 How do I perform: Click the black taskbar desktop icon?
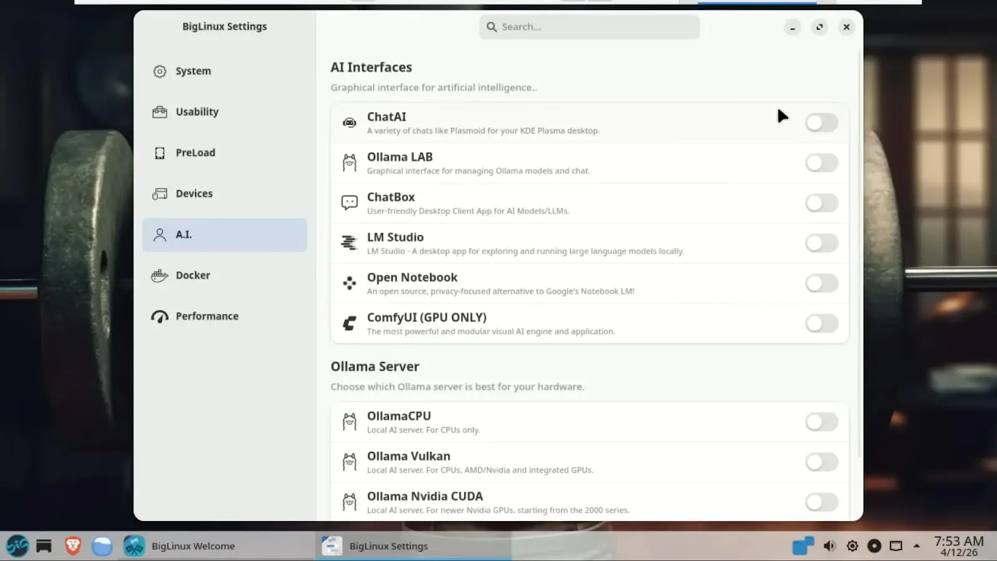(44, 547)
